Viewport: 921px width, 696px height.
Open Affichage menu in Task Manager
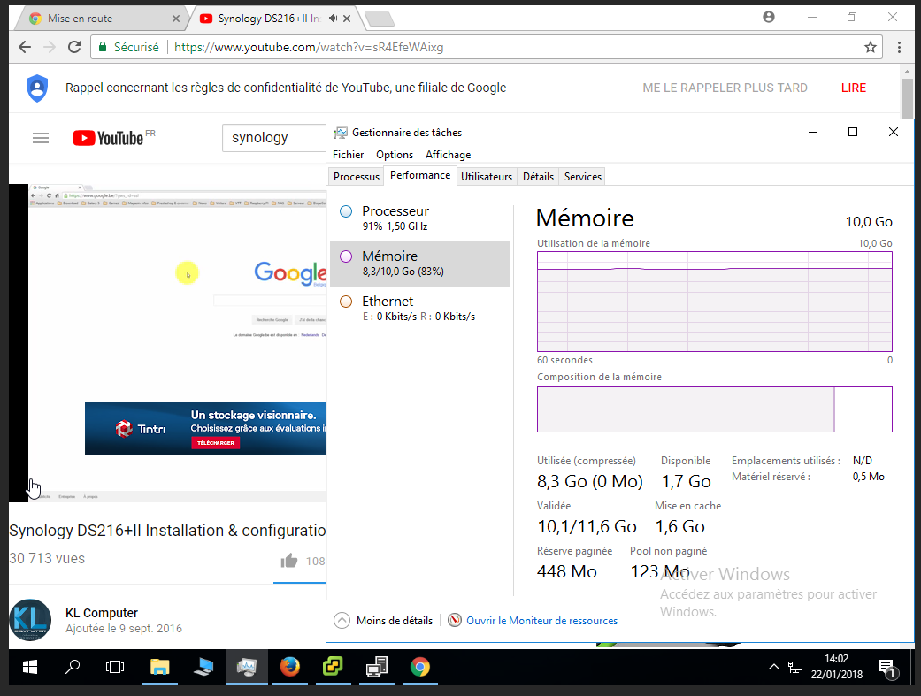click(x=449, y=155)
